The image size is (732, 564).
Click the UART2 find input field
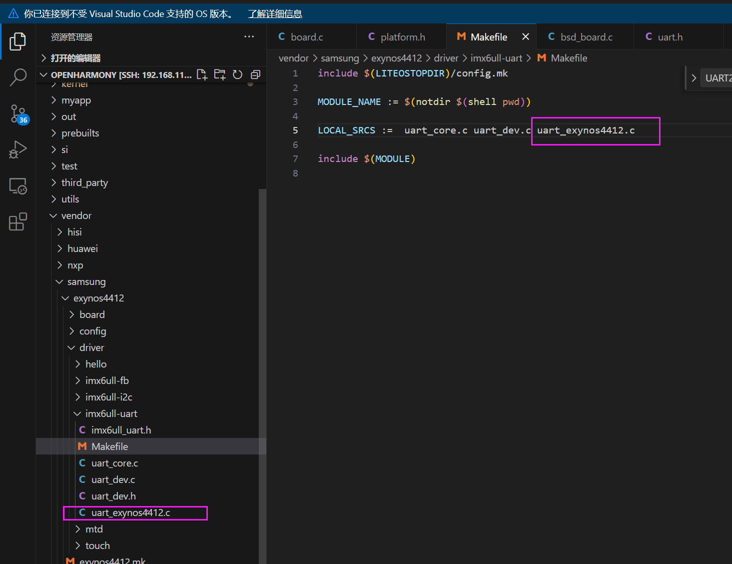click(x=717, y=78)
